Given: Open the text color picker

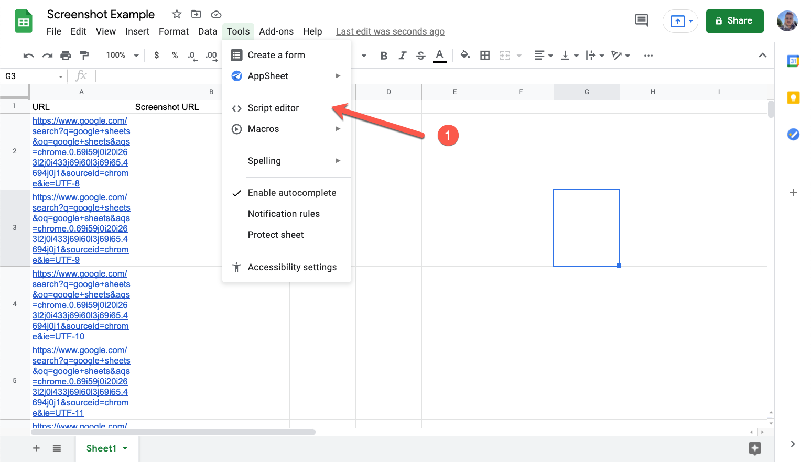Looking at the screenshot, I should coord(440,56).
